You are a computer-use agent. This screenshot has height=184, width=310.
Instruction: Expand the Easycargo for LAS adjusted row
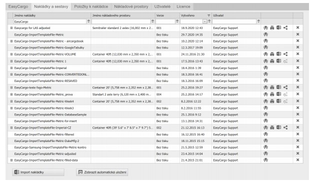[x=11, y=28]
